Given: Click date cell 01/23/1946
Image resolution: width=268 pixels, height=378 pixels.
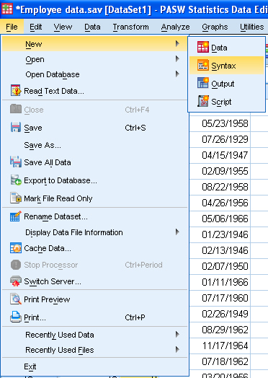Looking at the screenshot, I should (220, 234).
